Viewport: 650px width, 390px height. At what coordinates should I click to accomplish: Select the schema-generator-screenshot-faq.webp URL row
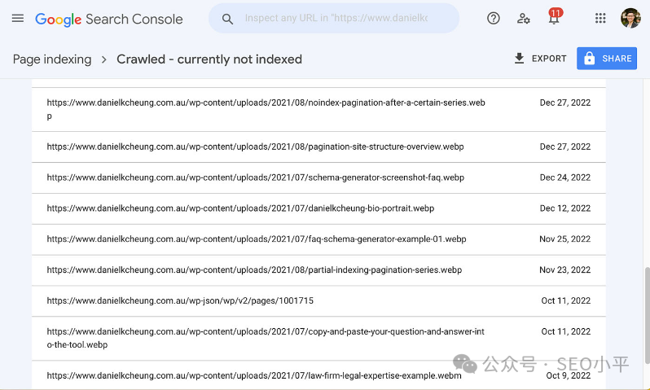[x=255, y=177]
